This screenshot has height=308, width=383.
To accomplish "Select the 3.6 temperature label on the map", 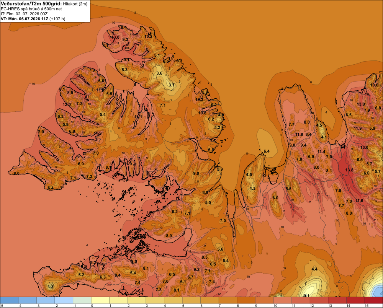I will click(x=159, y=73).
